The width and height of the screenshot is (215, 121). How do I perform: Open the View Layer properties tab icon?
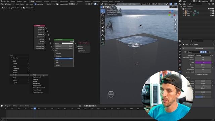[180, 55]
